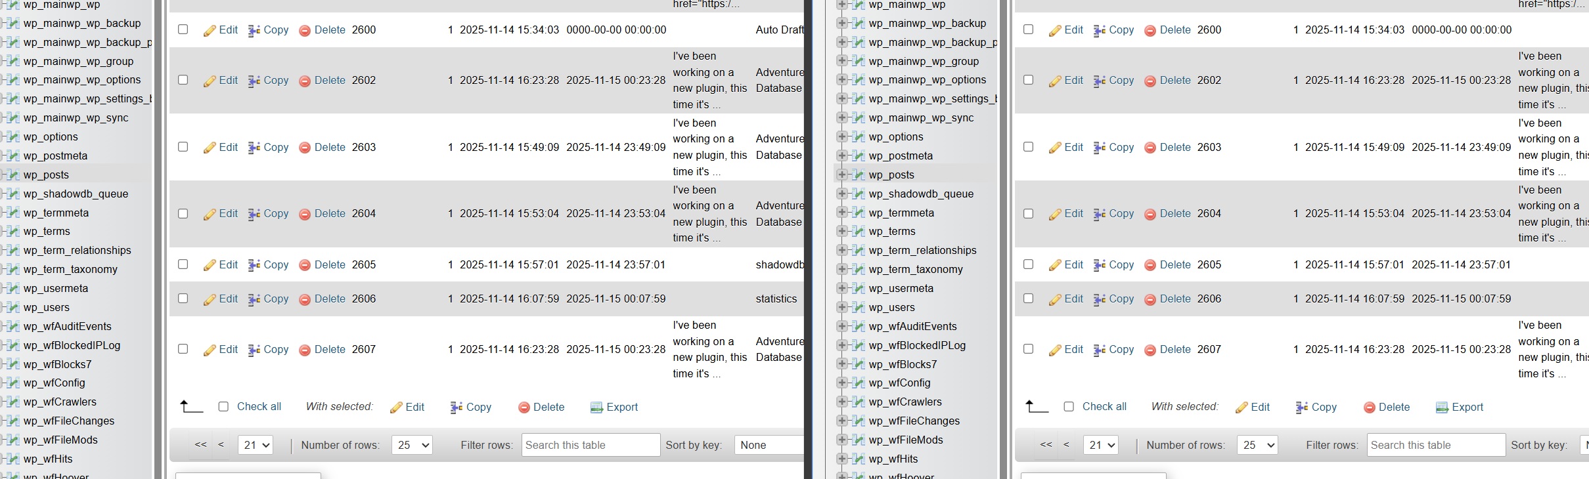Click the Edit pencil icon for row 2605 in the right window
The width and height of the screenshot is (1589, 479).
point(1055,265)
